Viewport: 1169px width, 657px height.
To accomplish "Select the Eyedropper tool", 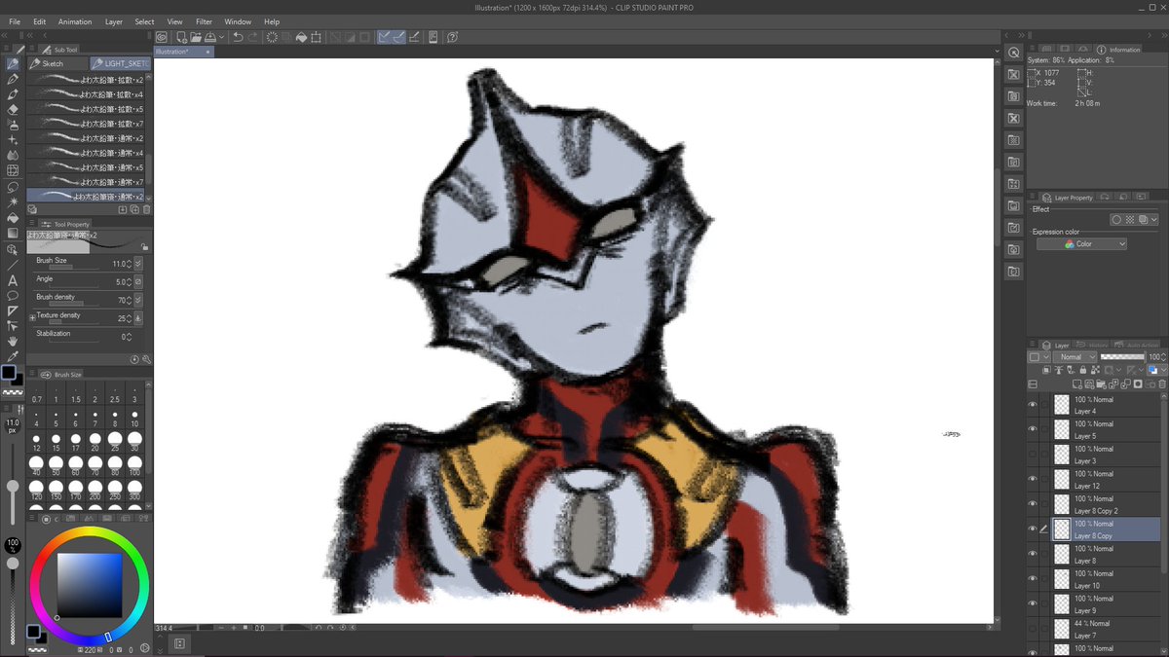I will (13, 356).
